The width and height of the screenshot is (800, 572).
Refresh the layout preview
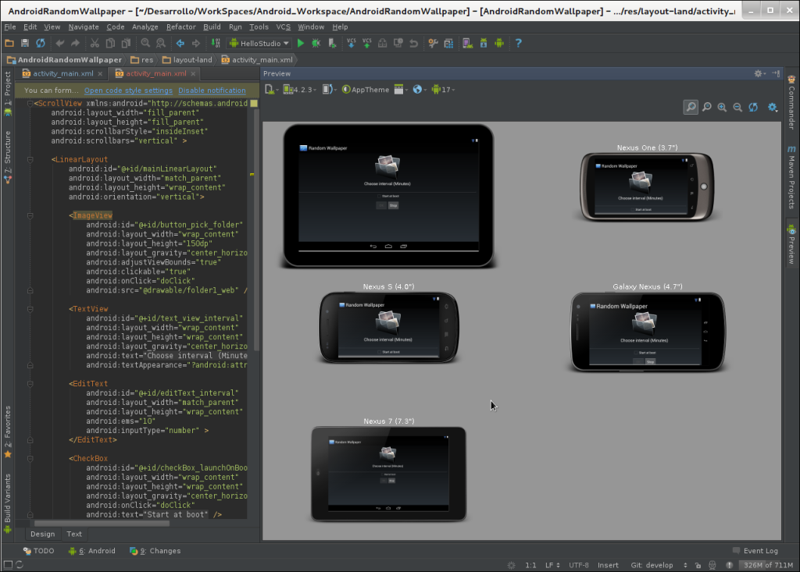[753, 107]
